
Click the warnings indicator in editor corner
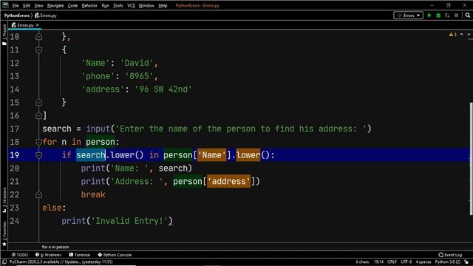453,35
